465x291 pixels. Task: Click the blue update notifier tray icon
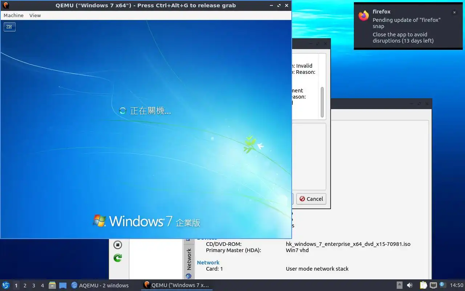[x=442, y=285]
